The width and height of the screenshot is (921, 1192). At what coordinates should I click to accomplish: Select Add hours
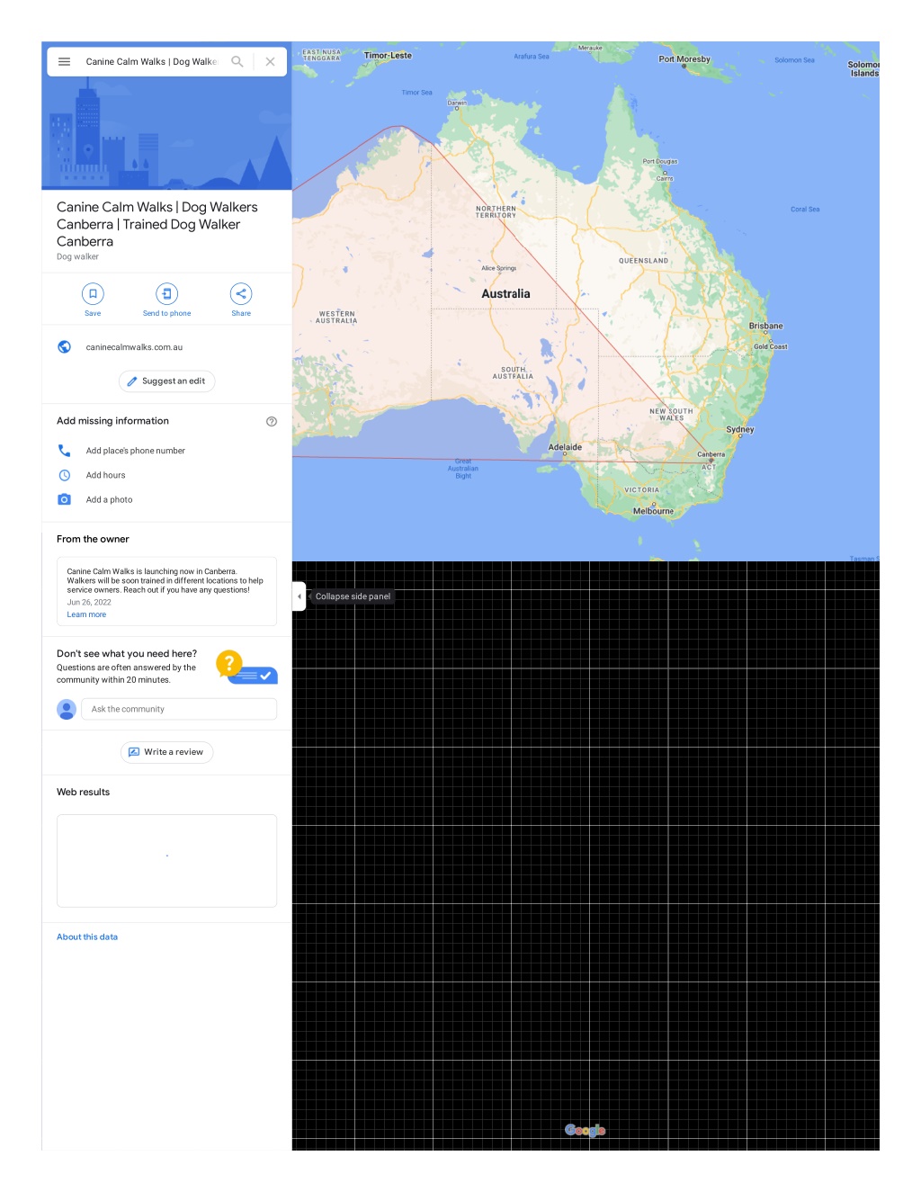pyautogui.click(x=105, y=475)
